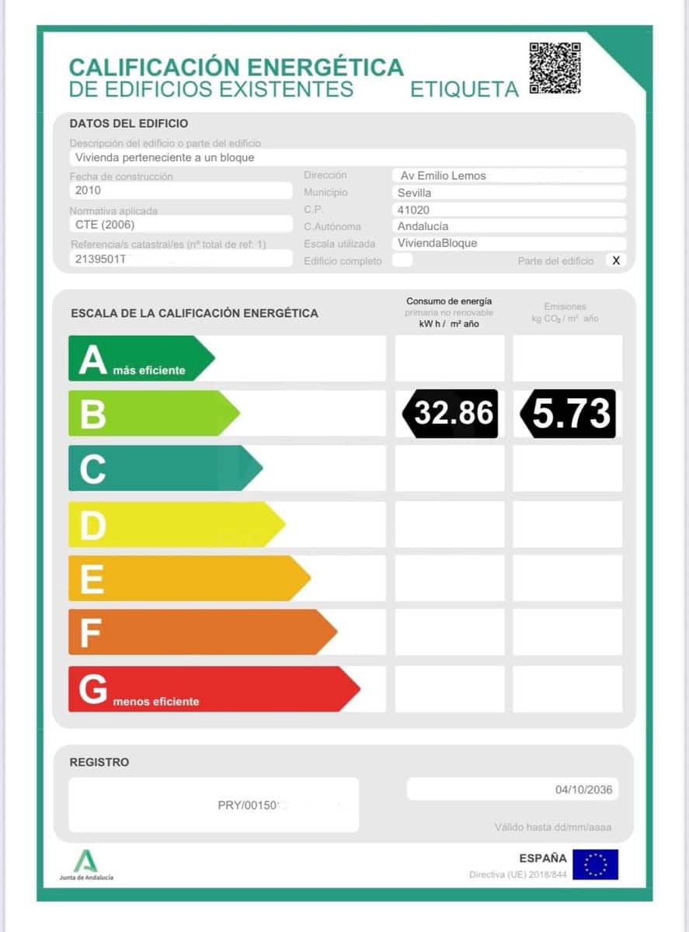689x932 pixels.
Task: Select the construction year field showing 2010
Action: pyautogui.click(x=181, y=191)
